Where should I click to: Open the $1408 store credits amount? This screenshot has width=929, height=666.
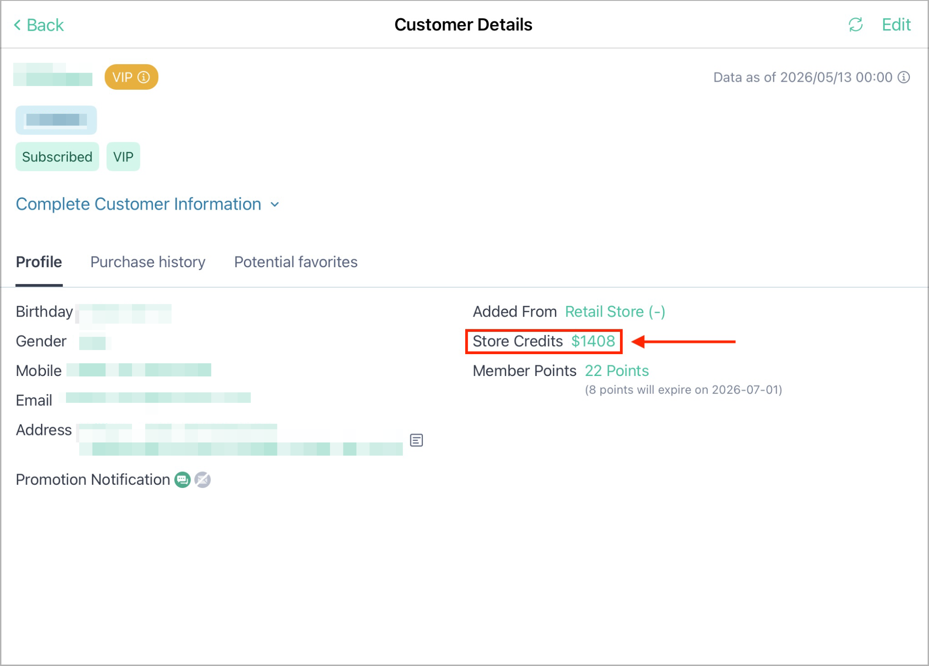(x=593, y=341)
